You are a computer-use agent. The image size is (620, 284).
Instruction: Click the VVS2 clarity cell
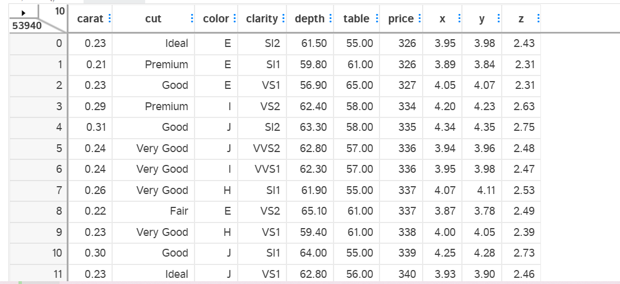pos(267,149)
